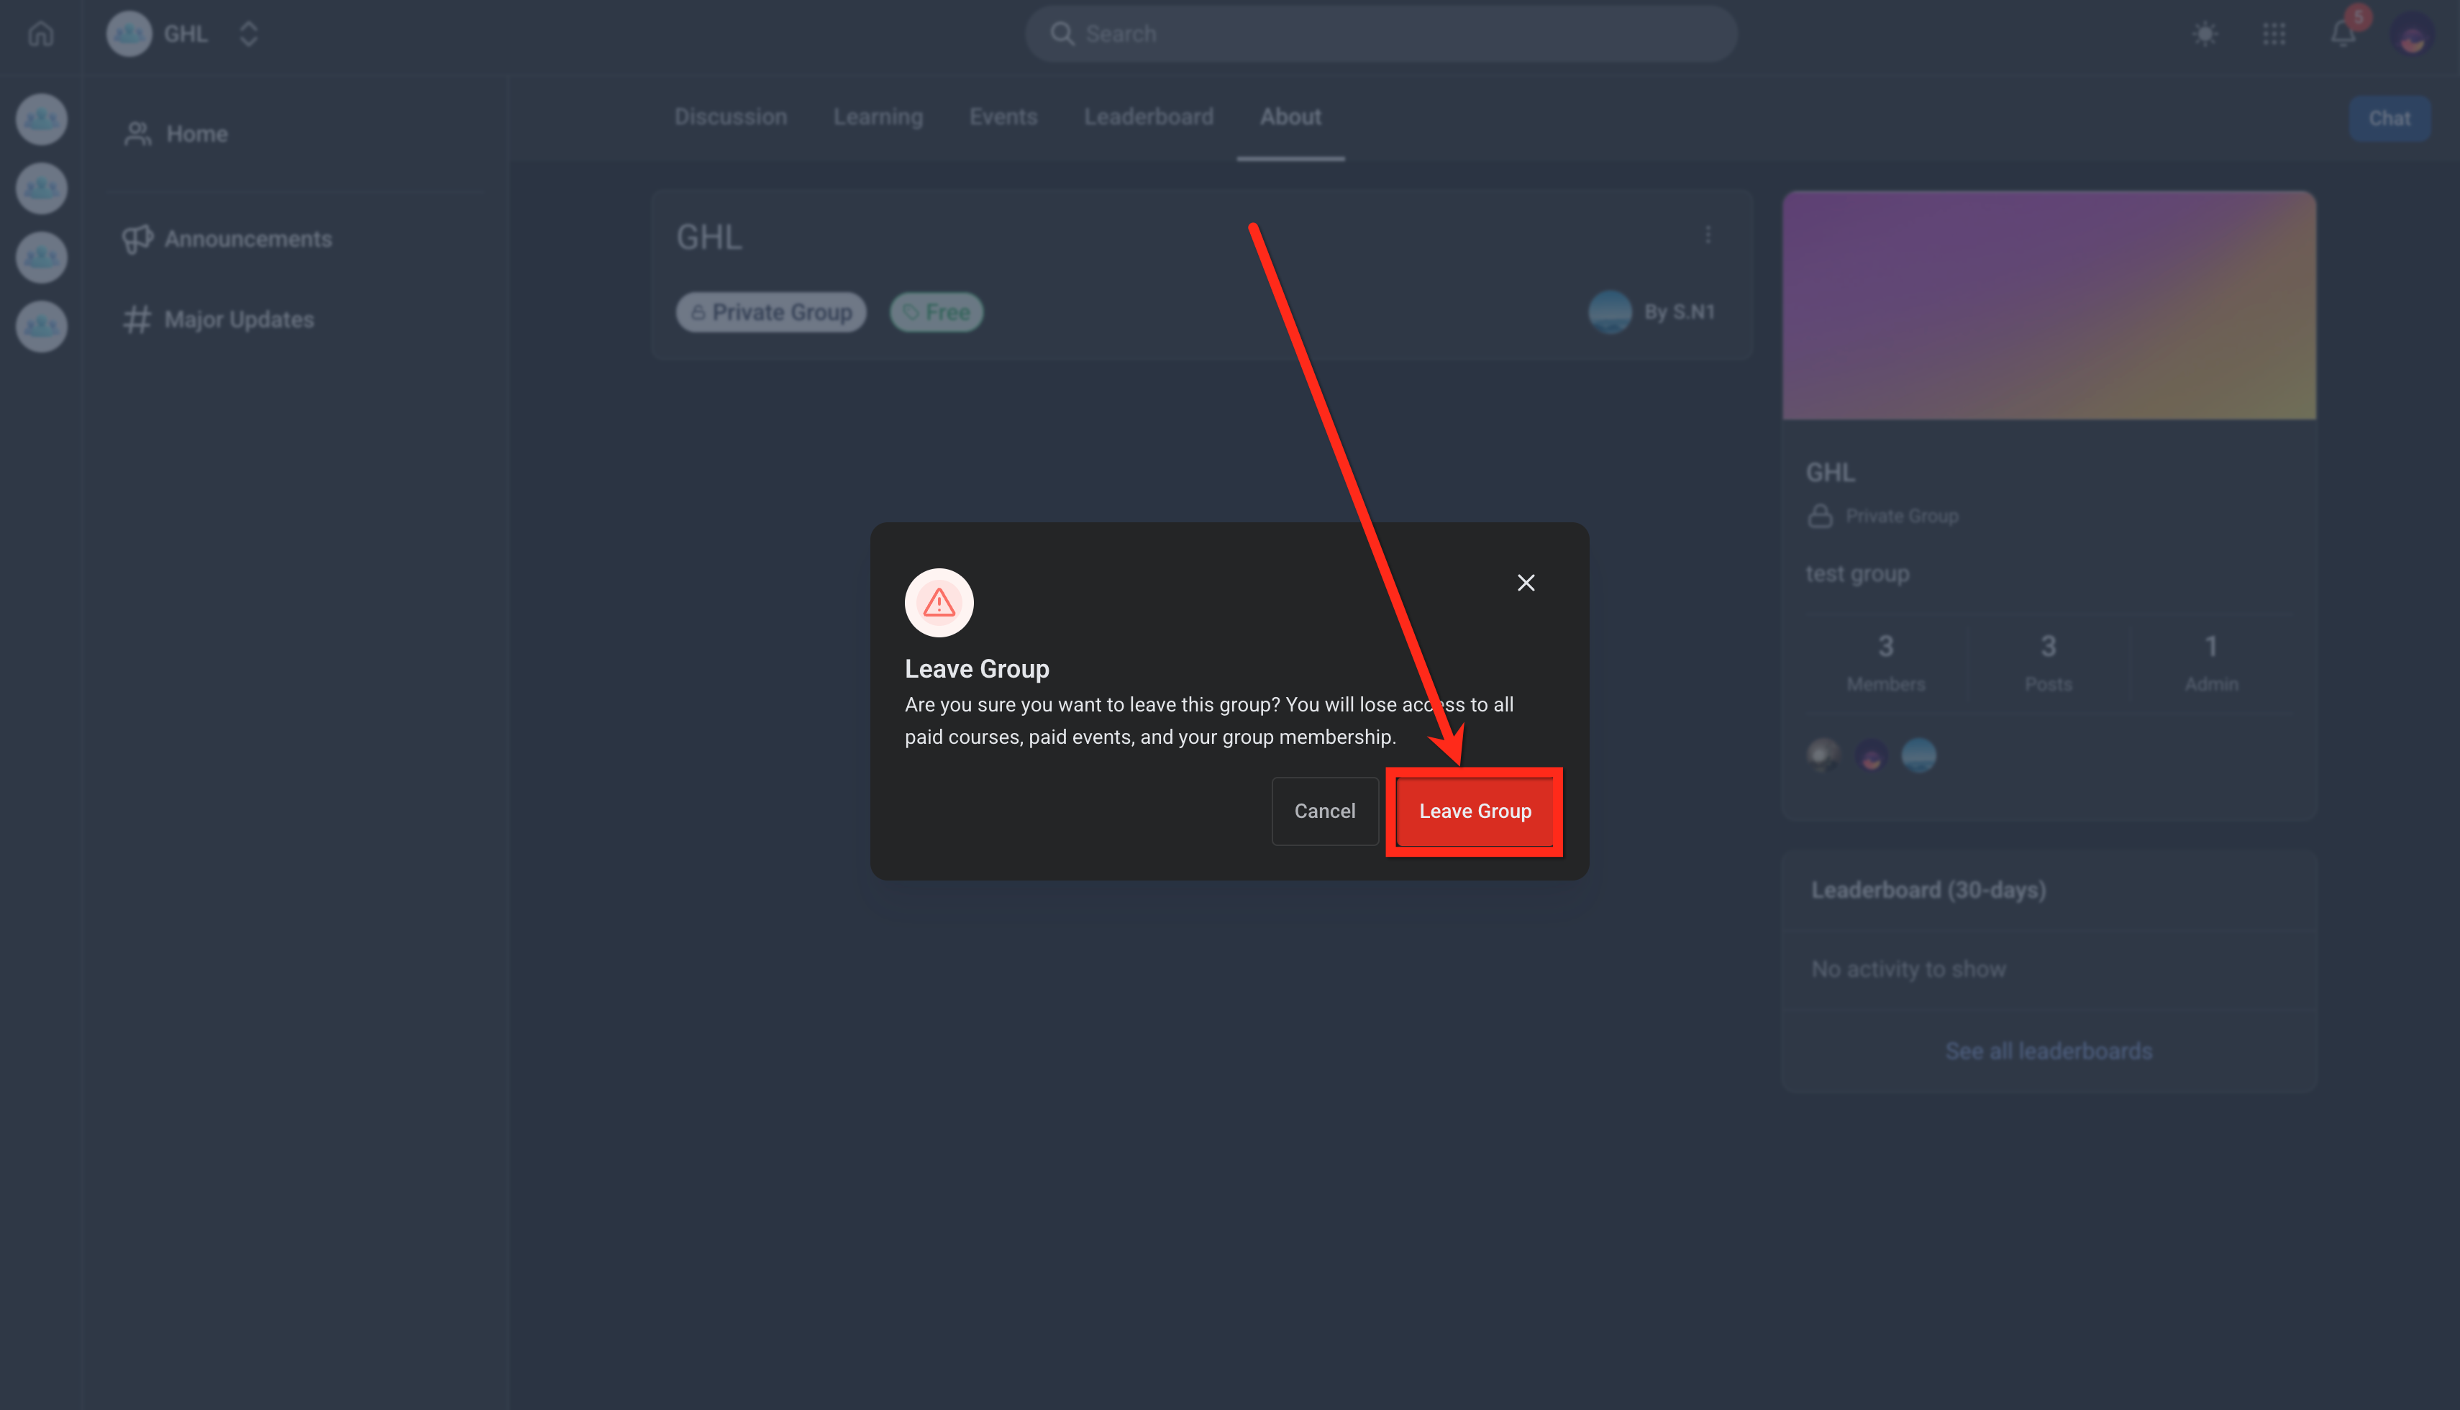This screenshot has height=1410, width=2460.
Task: Confirm with the red Leave Group button
Action: [1475, 811]
